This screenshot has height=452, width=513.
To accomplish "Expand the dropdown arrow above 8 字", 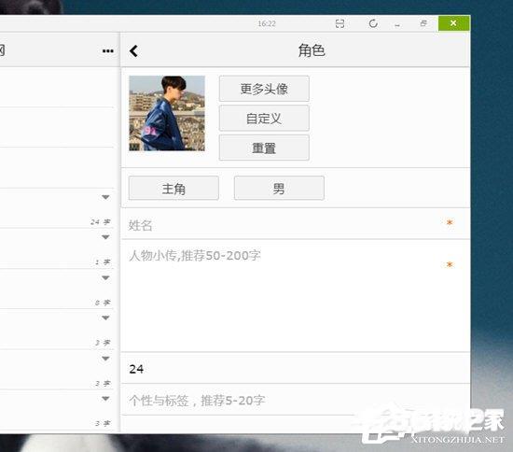I will point(105,278).
